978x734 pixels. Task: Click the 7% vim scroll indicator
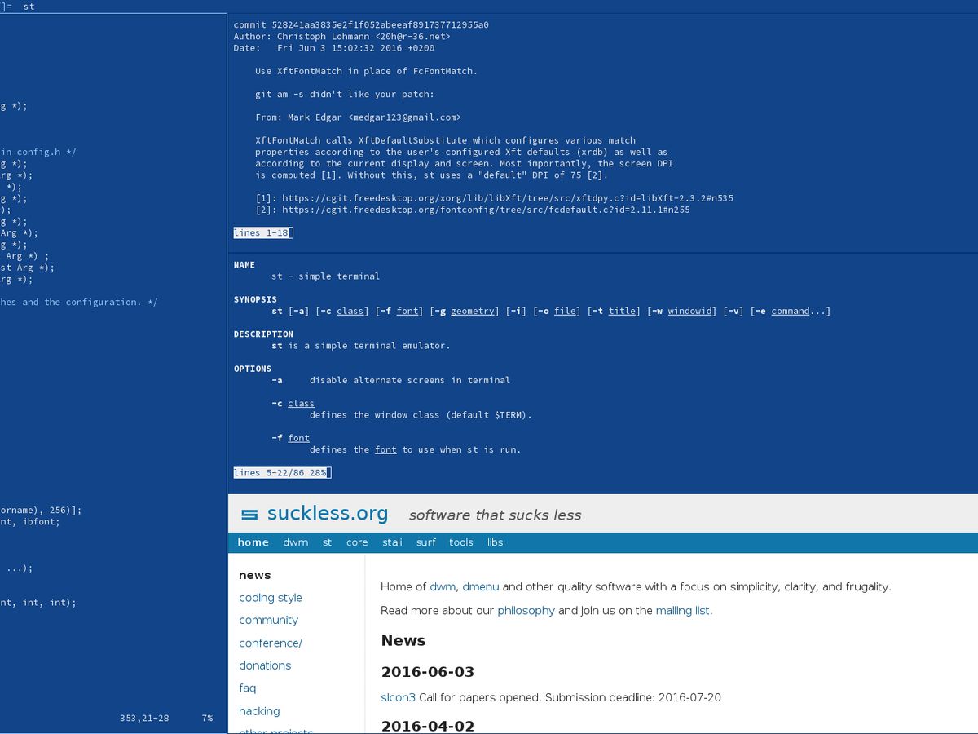tap(207, 719)
